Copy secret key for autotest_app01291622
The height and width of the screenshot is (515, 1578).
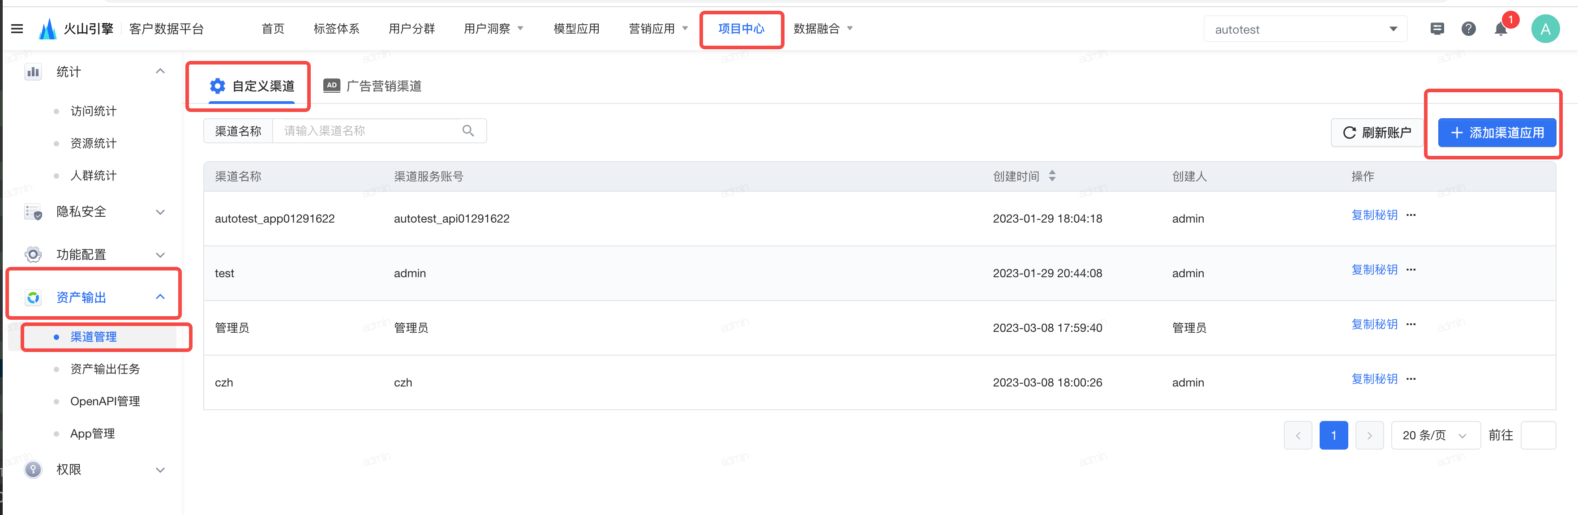1374,215
